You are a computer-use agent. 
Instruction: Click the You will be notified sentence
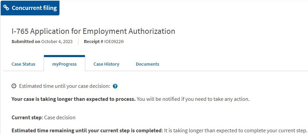(x=193, y=99)
